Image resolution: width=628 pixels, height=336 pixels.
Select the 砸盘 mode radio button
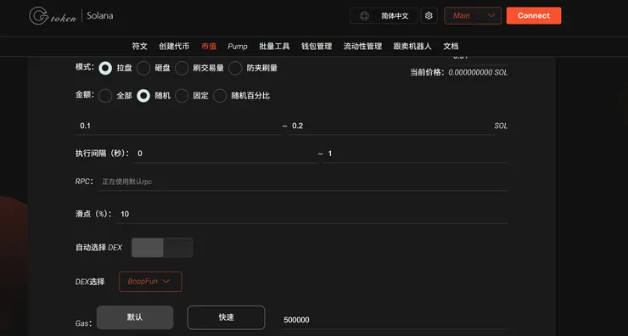tap(143, 68)
